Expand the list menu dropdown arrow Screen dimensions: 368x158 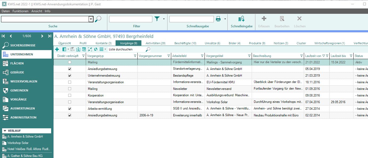pyautogui.click(x=105, y=49)
